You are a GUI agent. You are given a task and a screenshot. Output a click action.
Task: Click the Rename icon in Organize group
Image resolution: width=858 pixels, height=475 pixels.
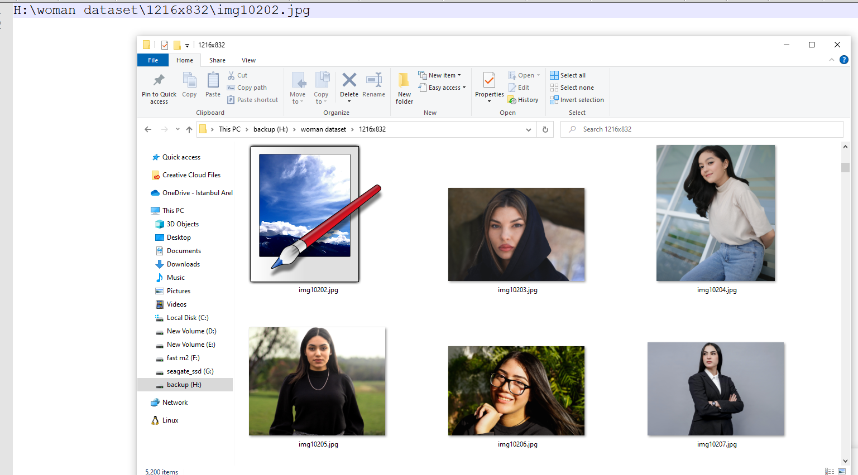click(x=373, y=81)
